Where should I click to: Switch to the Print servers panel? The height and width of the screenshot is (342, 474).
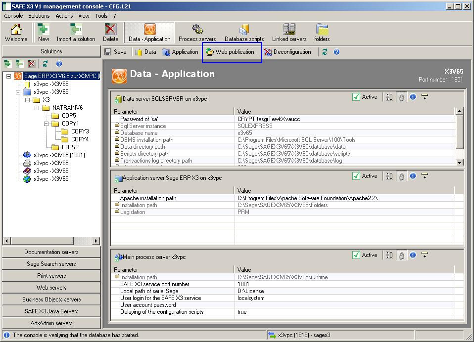coord(51,276)
